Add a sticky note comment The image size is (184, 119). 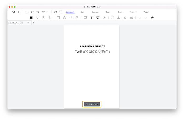[85, 18]
